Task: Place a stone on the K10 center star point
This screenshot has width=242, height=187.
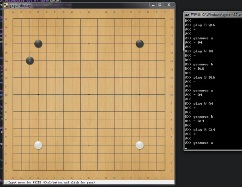Action: (89, 94)
